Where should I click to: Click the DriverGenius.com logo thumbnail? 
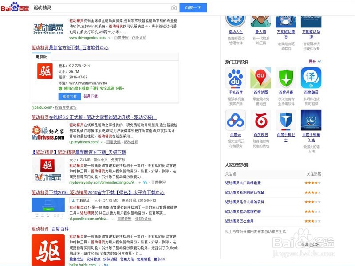(x=48, y=28)
